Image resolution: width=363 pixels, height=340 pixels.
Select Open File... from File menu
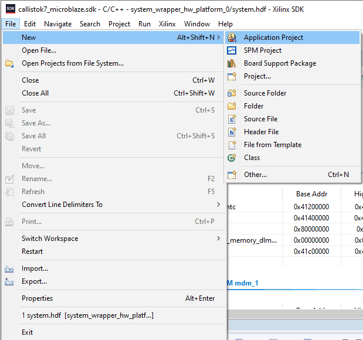tap(39, 50)
